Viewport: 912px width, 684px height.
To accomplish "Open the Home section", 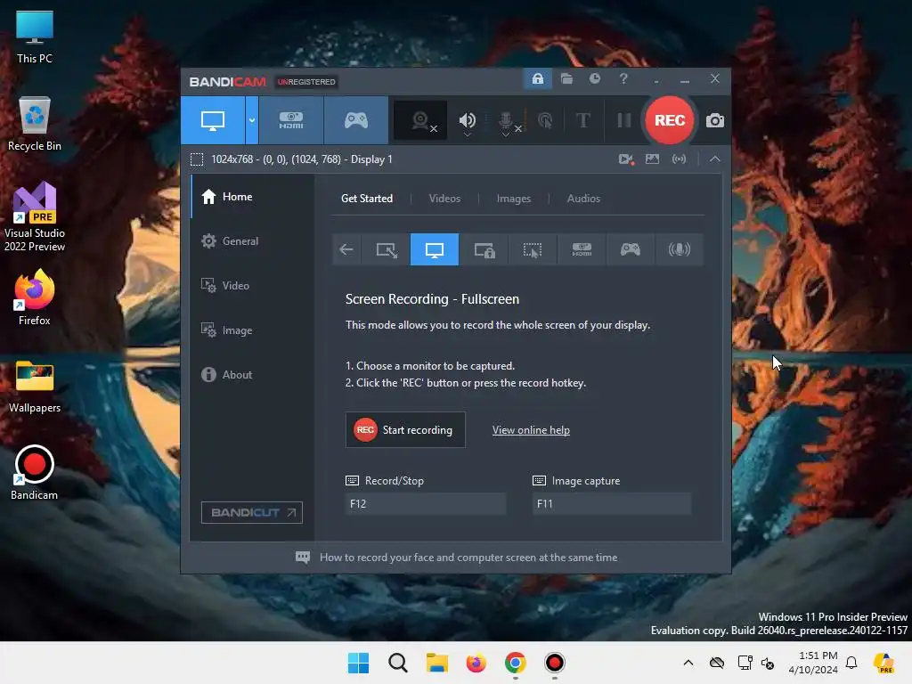I will (x=252, y=197).
